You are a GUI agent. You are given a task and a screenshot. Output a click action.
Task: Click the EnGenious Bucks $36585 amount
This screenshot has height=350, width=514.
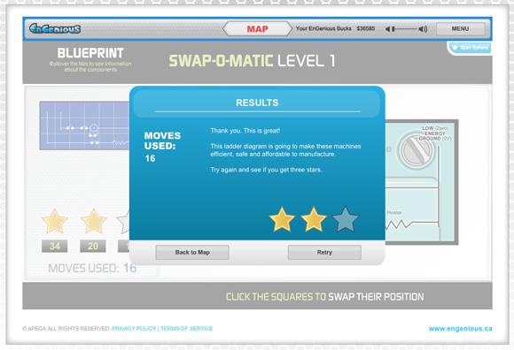coord(366,29)
